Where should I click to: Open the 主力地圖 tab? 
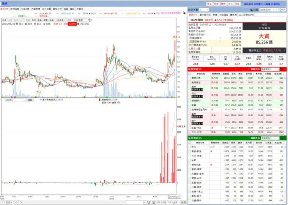46,9
